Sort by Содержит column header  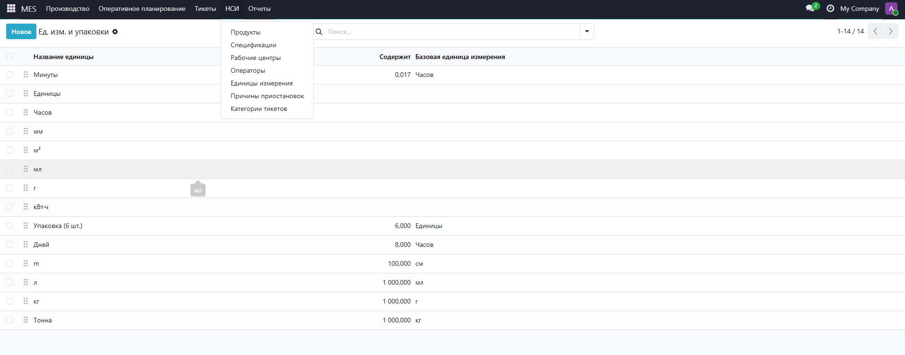pos(395,57)
